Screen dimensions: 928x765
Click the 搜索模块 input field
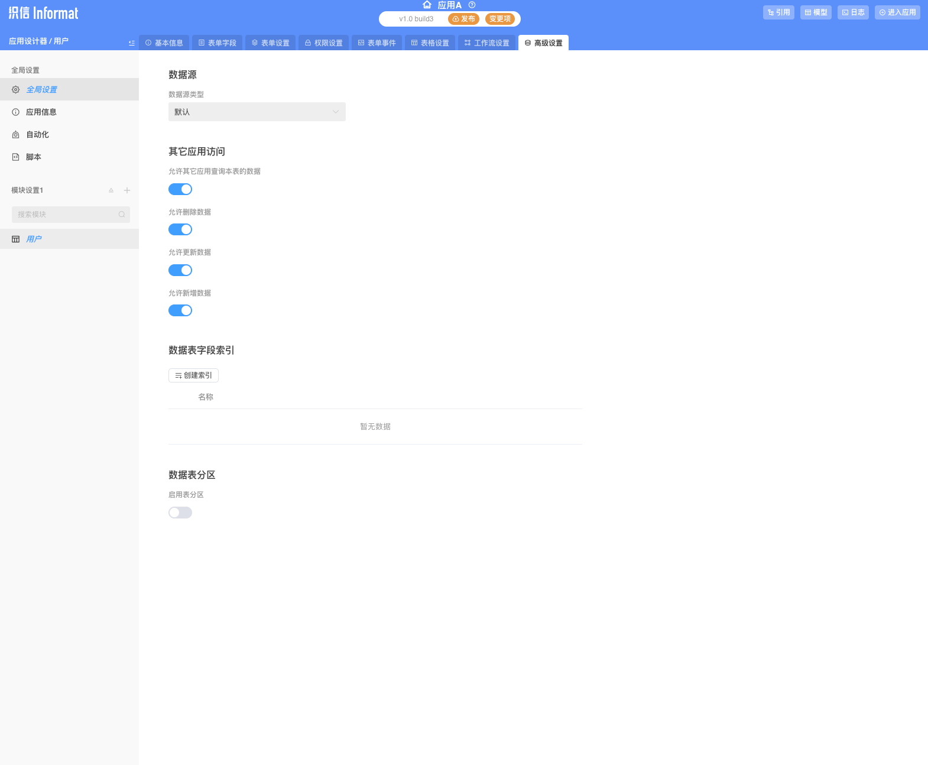65,215
